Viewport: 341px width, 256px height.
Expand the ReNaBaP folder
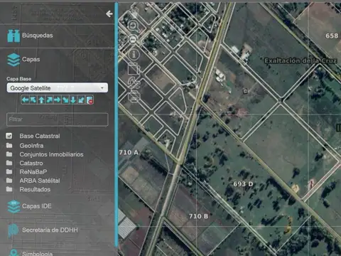click(9, 171)
